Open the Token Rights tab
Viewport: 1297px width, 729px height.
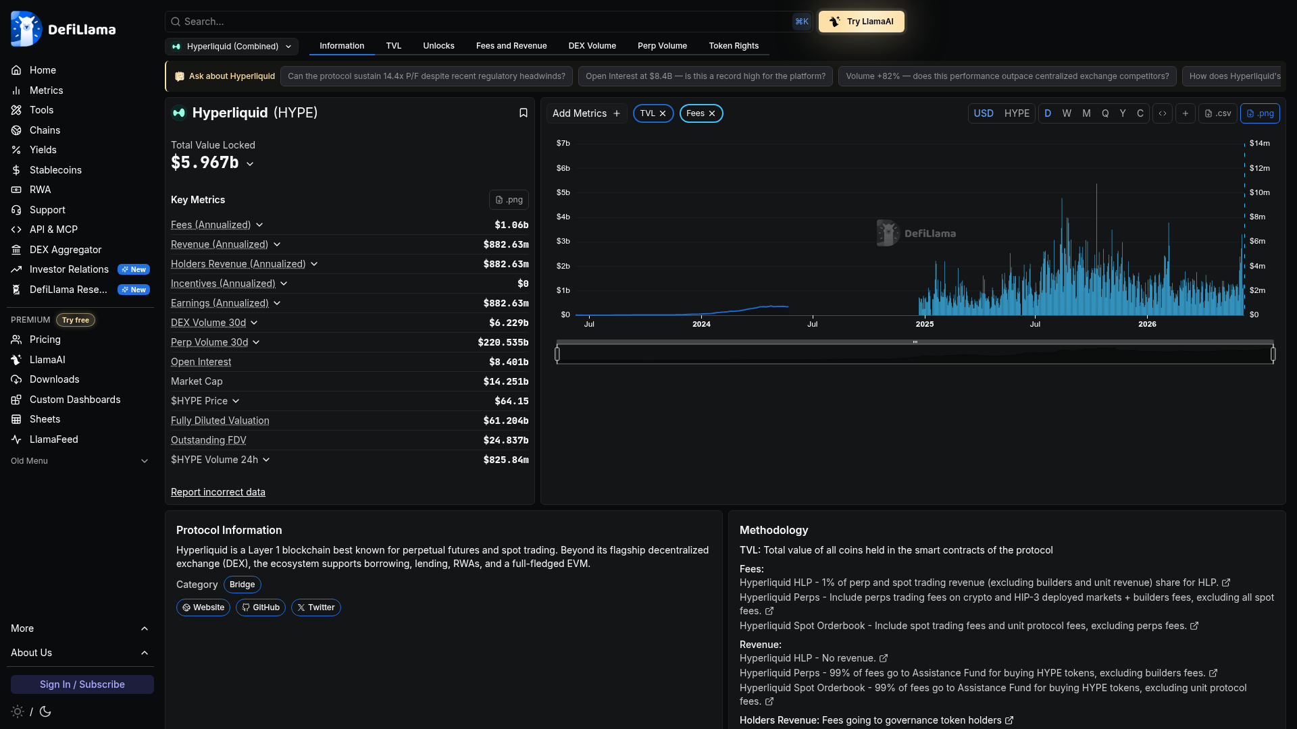(734, 46)
